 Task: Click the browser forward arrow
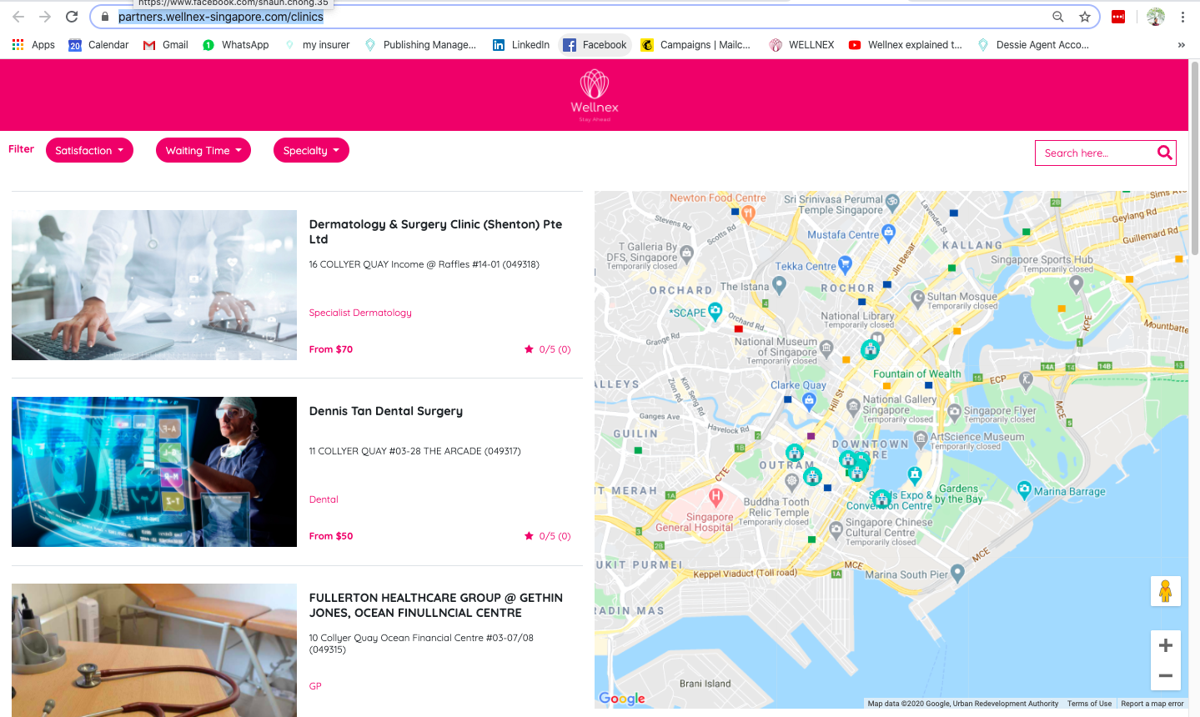pos(45,17)
